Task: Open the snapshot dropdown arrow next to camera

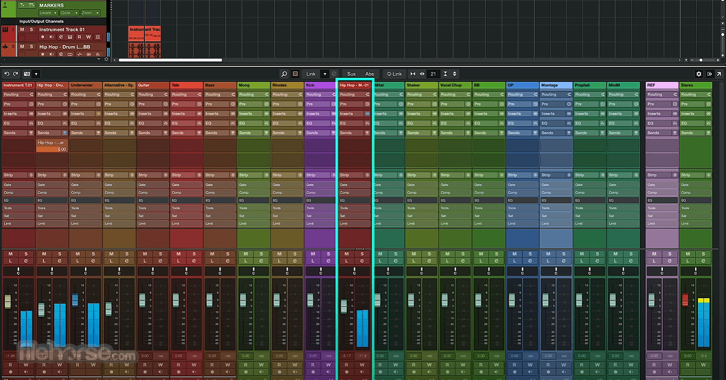Action: click(36, 74)
